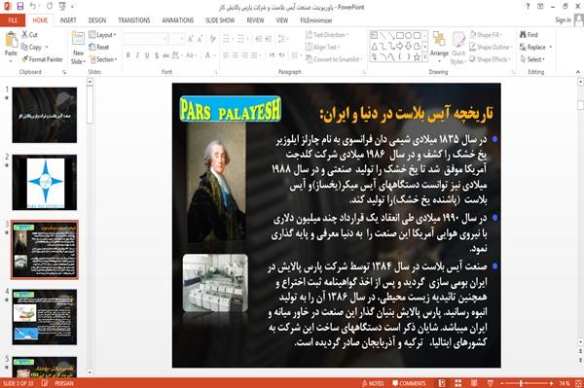Click the PERSIAN language indicator

63,383
